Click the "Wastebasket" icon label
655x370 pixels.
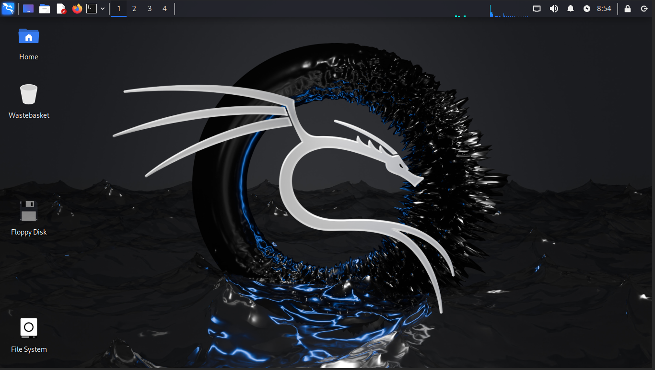tap(29, 115)
